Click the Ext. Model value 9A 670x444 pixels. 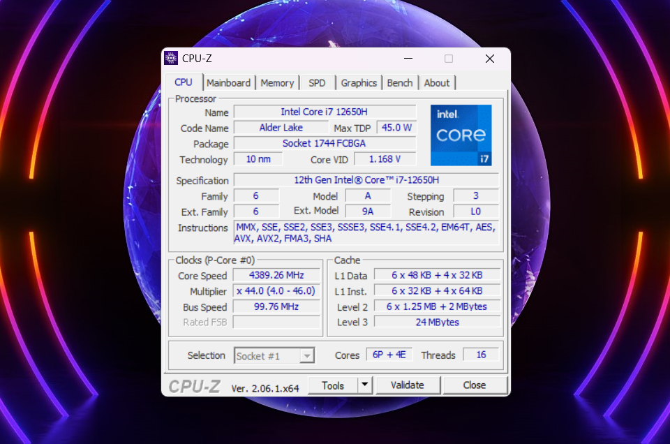[x=368, y=212]
